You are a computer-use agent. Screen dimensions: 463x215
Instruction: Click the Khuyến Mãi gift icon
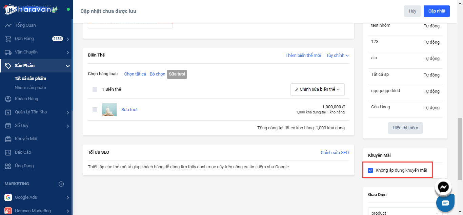[x=8, y=139]
